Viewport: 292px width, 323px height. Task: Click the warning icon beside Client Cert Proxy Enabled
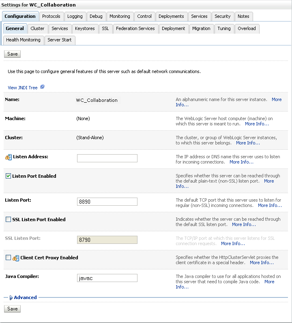16,258
